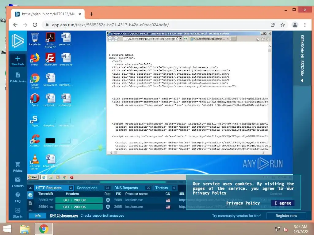Open Public tasks in sidebar
Image resolution: width=314 pixels, height=235 pixels.
pyautogui.click(x=17, y=77)
